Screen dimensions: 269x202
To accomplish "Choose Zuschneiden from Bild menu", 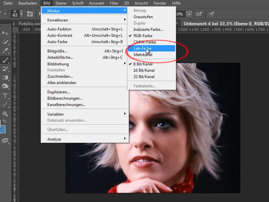I will tap(85, 76).
